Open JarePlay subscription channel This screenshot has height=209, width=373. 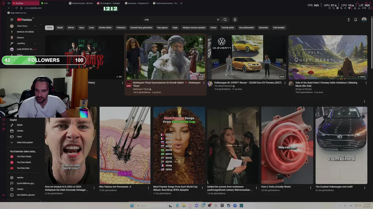(23, 43)
